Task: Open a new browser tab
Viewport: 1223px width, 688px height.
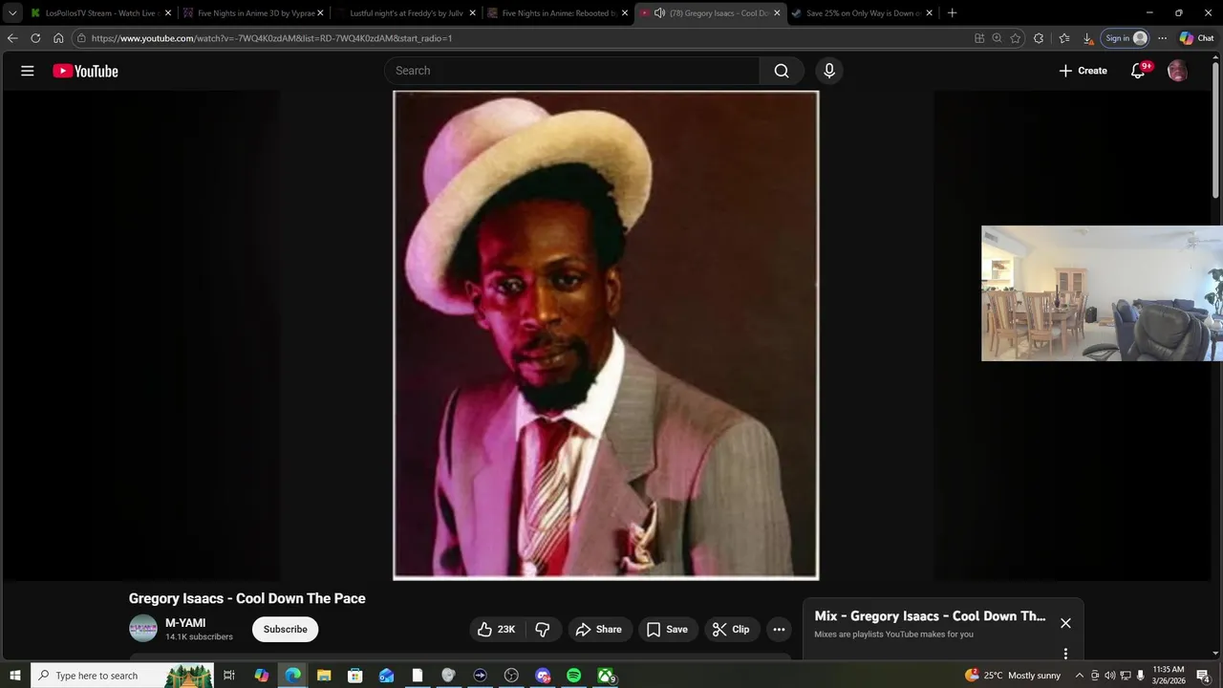Action: [952, 13]
